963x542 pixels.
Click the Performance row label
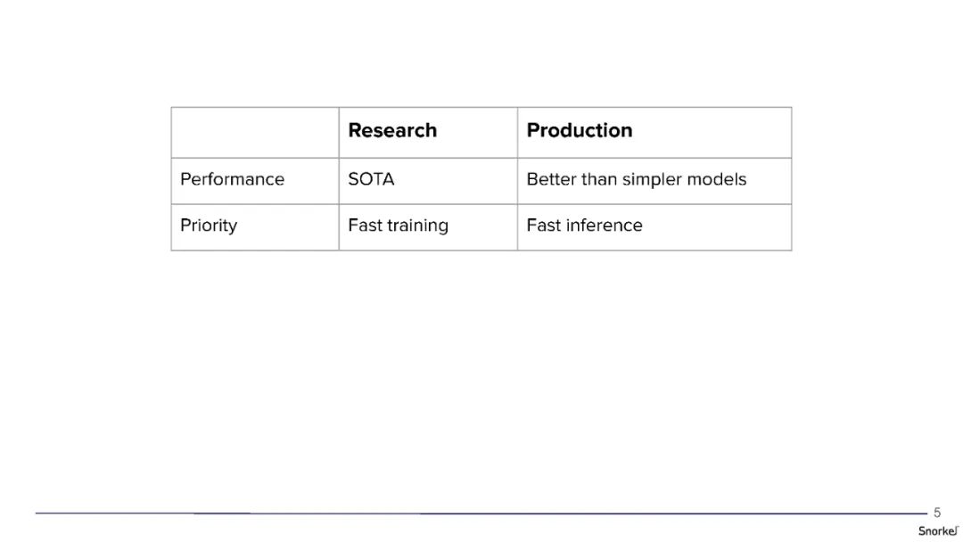pyautogui.click(x=232, y=179)
